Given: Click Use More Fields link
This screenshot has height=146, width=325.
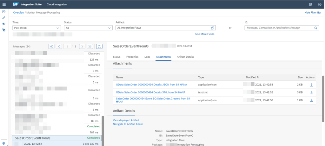Looking at the screenshot, I should click(205, 34).
